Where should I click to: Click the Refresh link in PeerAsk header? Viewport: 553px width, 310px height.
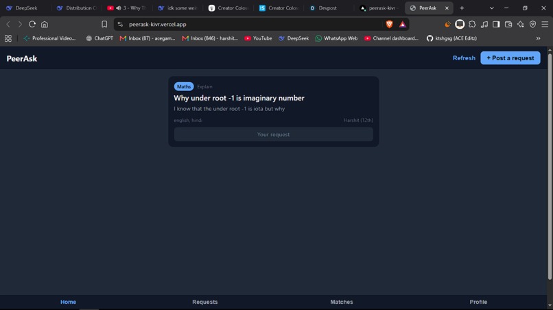[x=464, y=58]
